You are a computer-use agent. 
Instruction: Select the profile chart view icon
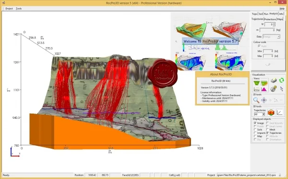pyautogui.click(x=257, y=89)
